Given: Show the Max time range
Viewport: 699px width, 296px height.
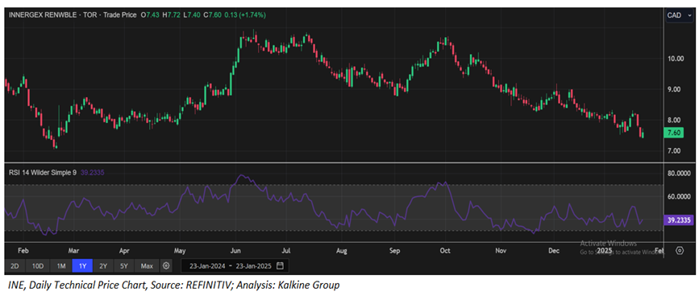Looking at the screenshot, I should 147,266.
